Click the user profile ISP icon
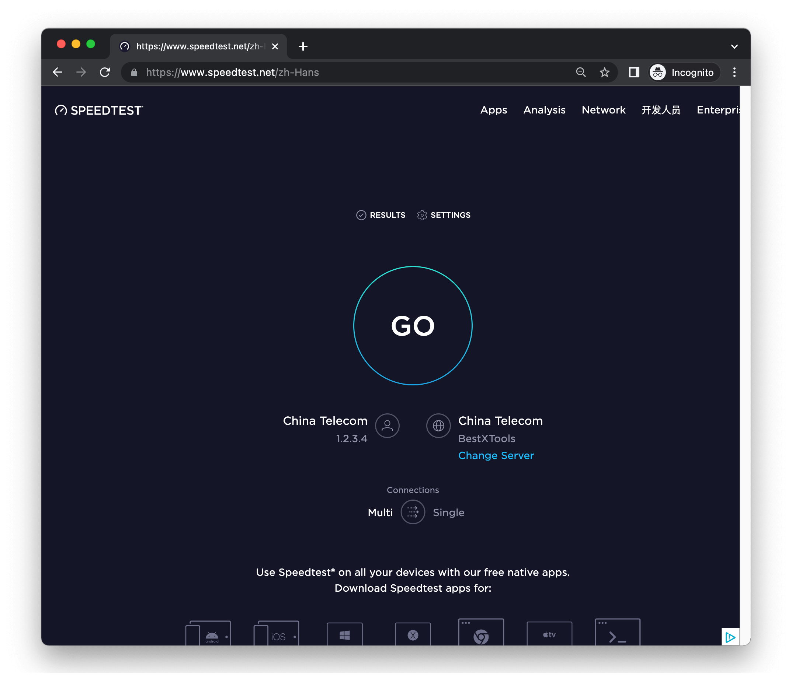This screenshot has height=700, width=792. 387,426
